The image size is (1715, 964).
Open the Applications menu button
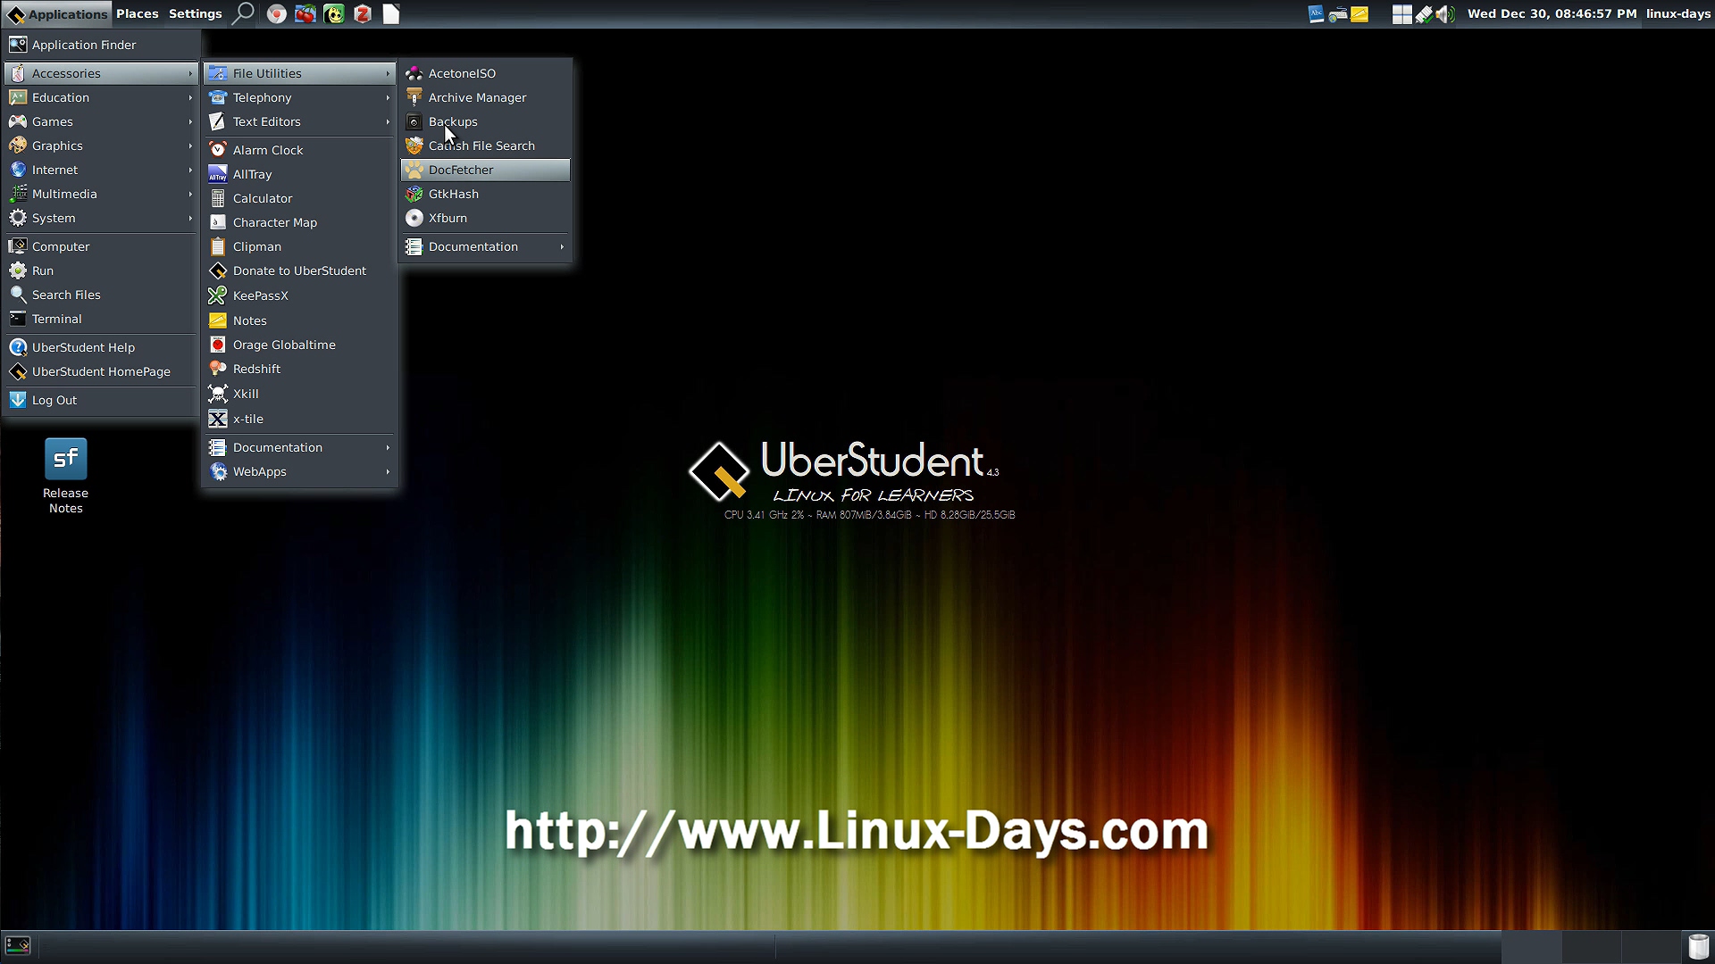point(56,13)
